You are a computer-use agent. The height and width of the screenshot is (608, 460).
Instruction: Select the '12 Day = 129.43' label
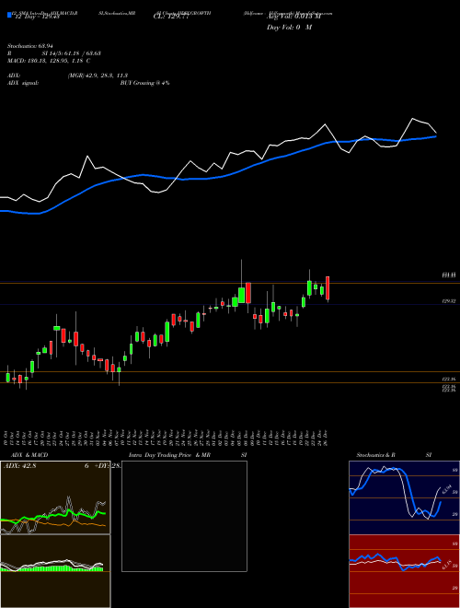pos(36,17)
